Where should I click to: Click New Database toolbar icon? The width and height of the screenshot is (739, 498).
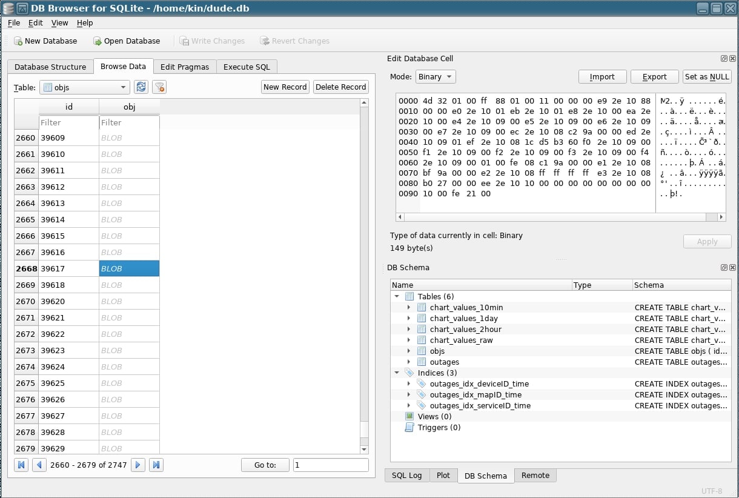point(18,41)
